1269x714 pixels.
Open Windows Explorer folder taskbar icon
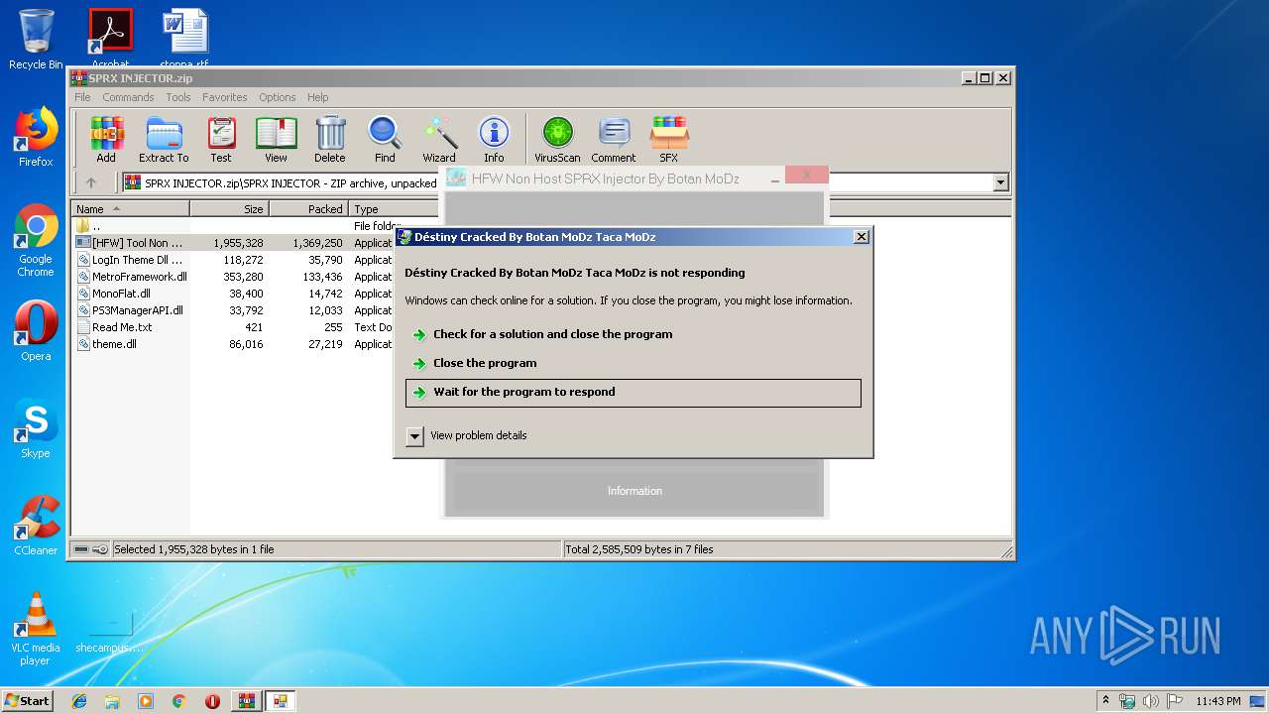point(112,701)
